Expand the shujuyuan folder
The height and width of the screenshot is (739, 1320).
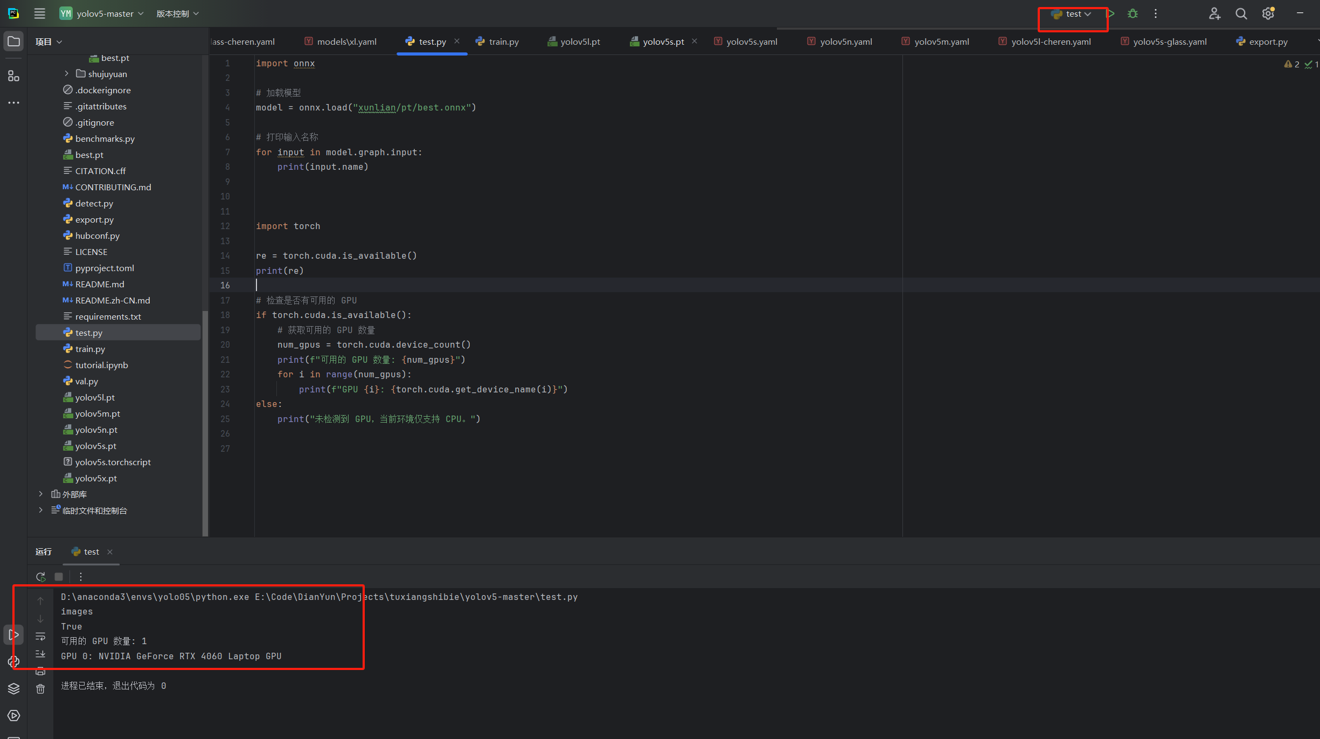66,73
